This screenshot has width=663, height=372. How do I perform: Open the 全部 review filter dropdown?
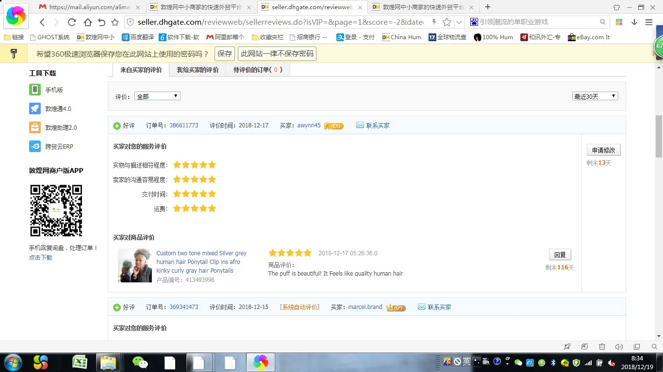157,96
